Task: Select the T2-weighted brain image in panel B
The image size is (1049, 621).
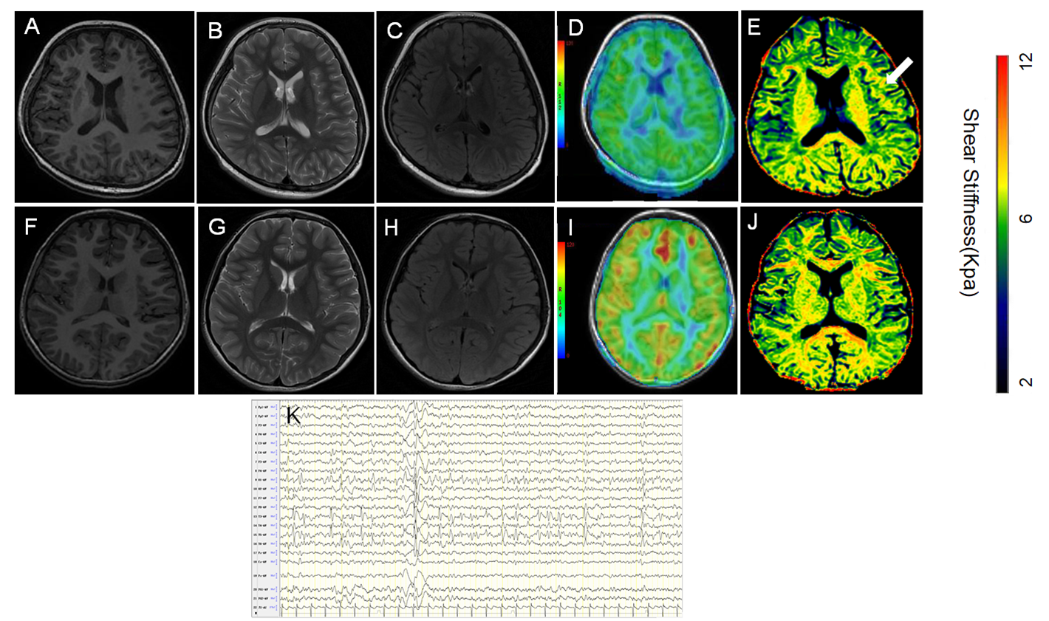Action: [x=285, y=107]
